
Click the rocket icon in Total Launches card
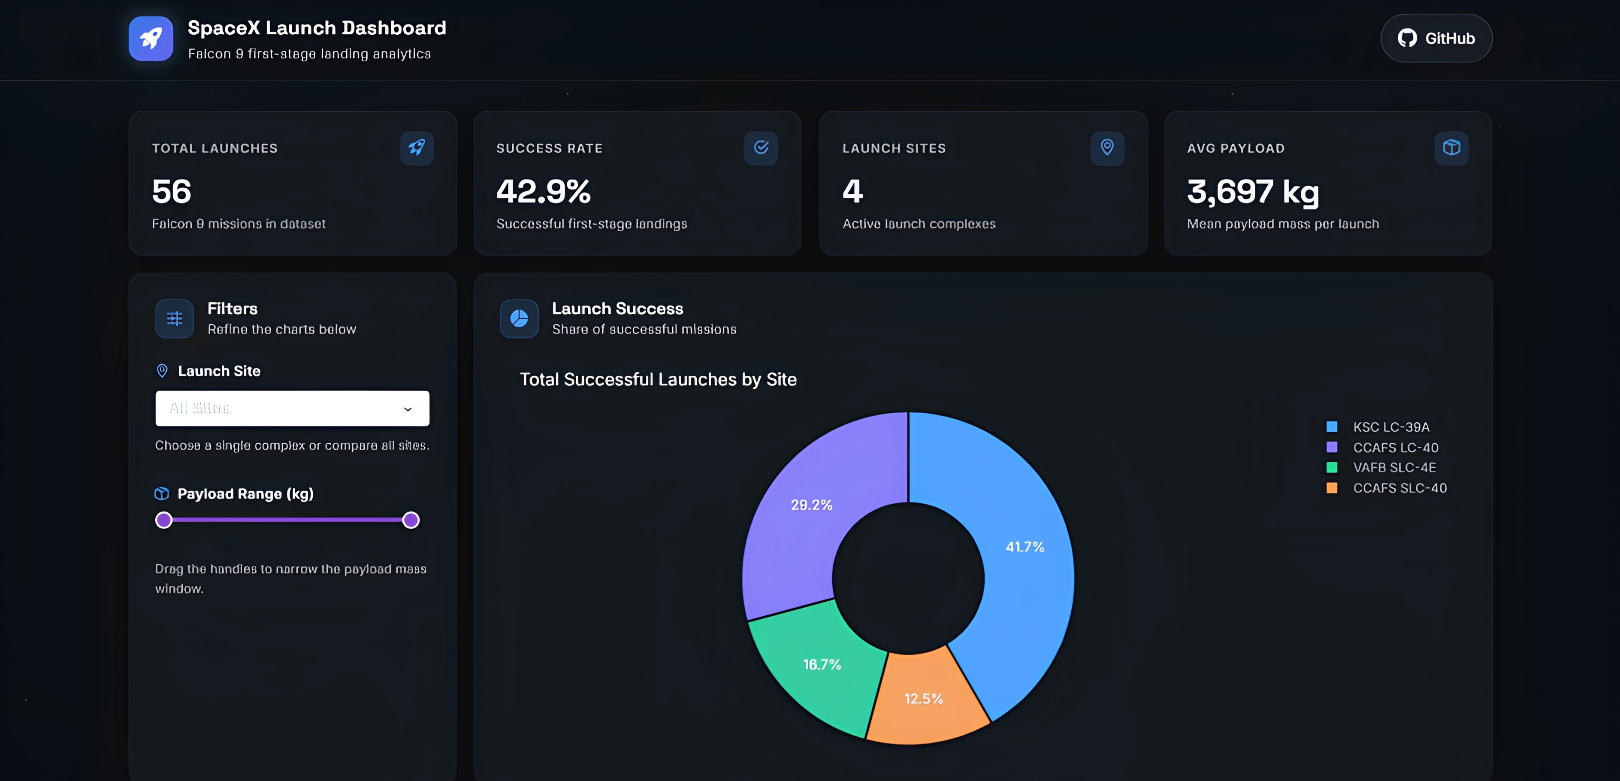click(416, 148)
